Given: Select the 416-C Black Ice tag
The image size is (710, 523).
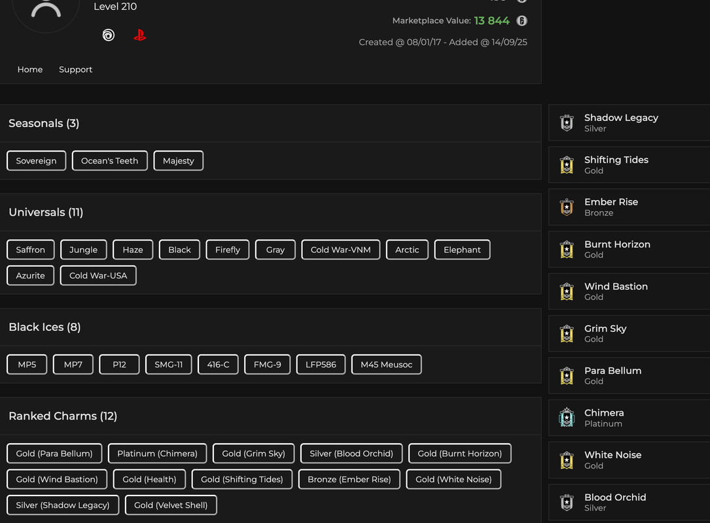Looking at the screenshot, I should tap(218, 365).
